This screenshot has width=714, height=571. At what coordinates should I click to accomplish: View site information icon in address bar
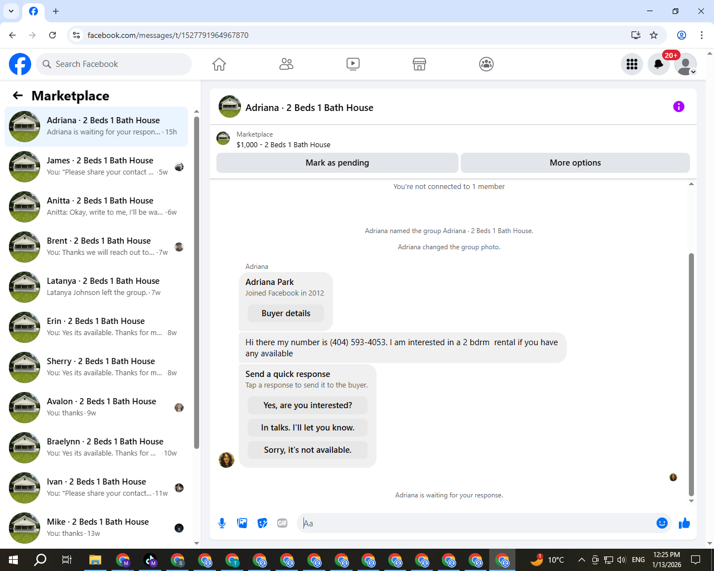click(76, 35)
